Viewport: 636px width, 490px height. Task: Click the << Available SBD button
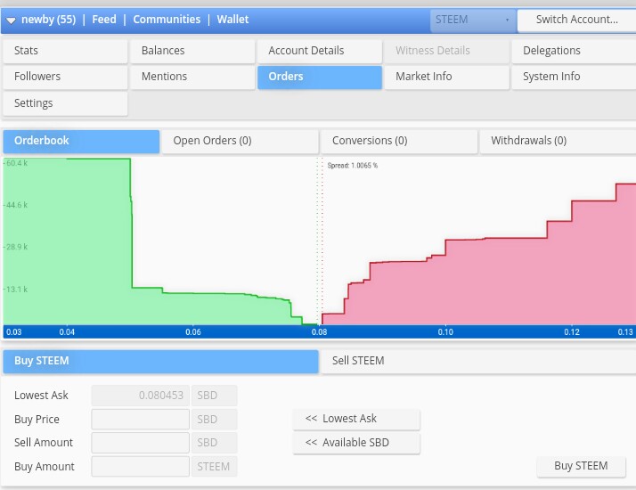(x=356, y=443)
